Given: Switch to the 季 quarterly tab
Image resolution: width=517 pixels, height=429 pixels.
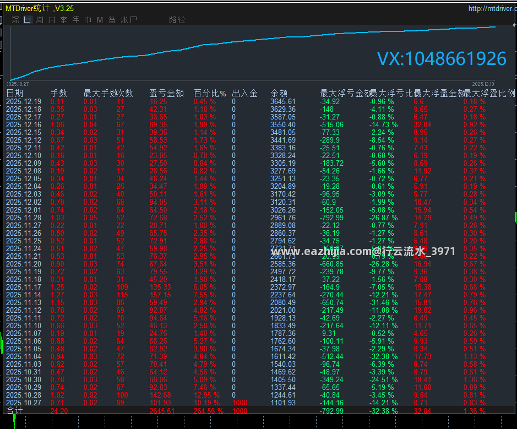Looking at the screenshot, I should pyautogui.click(x=64, y=20).
